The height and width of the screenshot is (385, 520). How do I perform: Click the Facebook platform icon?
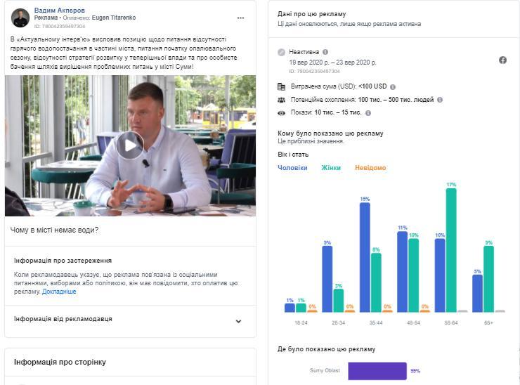502,60
